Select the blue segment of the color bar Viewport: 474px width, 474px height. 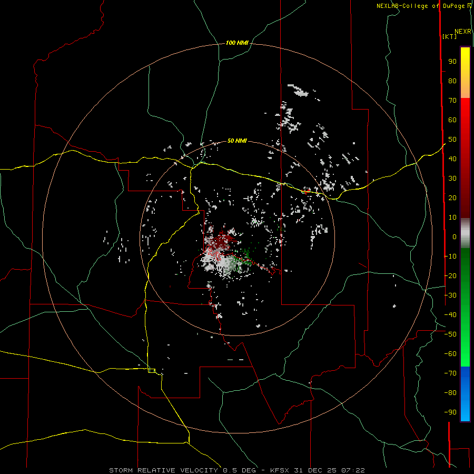pyautogui.click(x=465, y=394)
